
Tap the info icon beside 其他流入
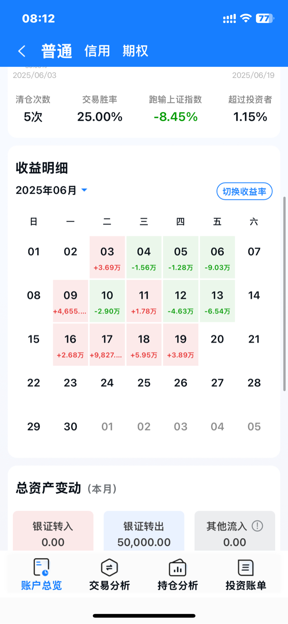257,526
